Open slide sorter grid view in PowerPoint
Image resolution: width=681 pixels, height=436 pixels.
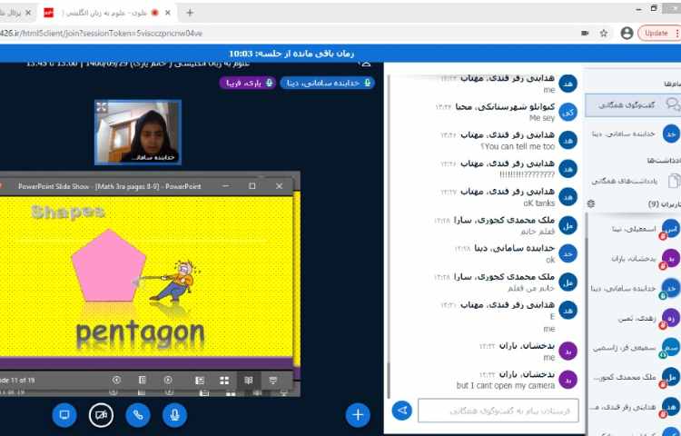222,379
